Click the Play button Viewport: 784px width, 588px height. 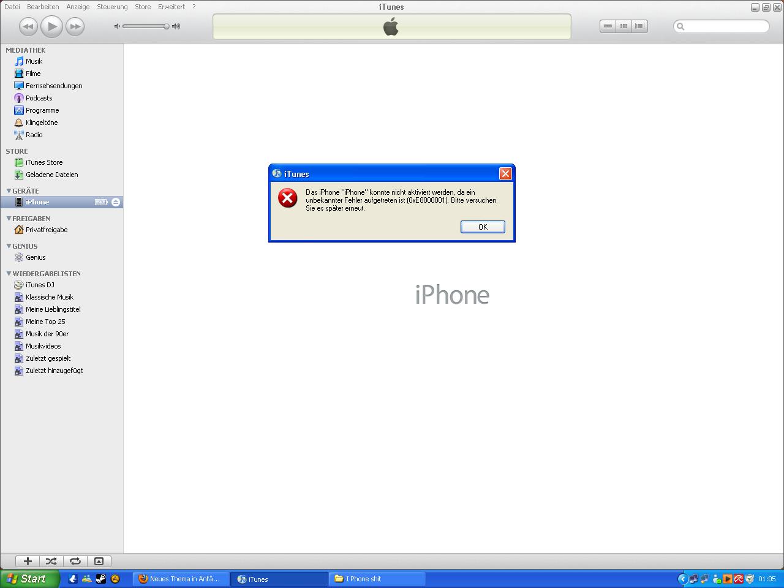pos(52,26)
